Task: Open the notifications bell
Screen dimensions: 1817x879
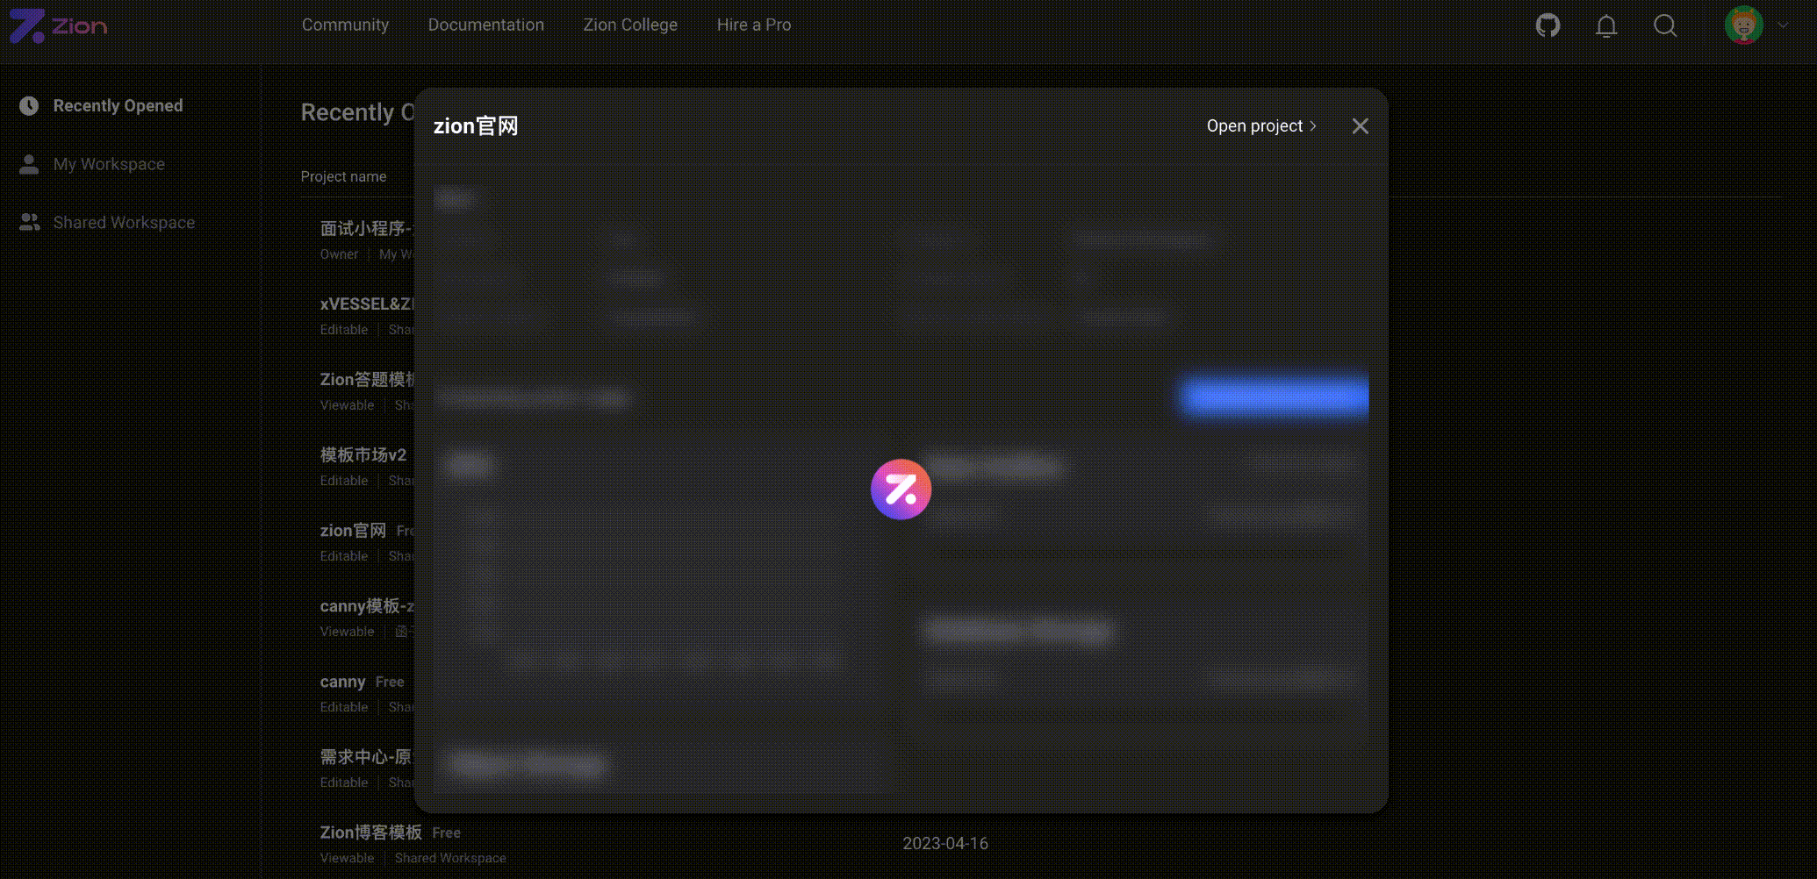Action: 1606,25
